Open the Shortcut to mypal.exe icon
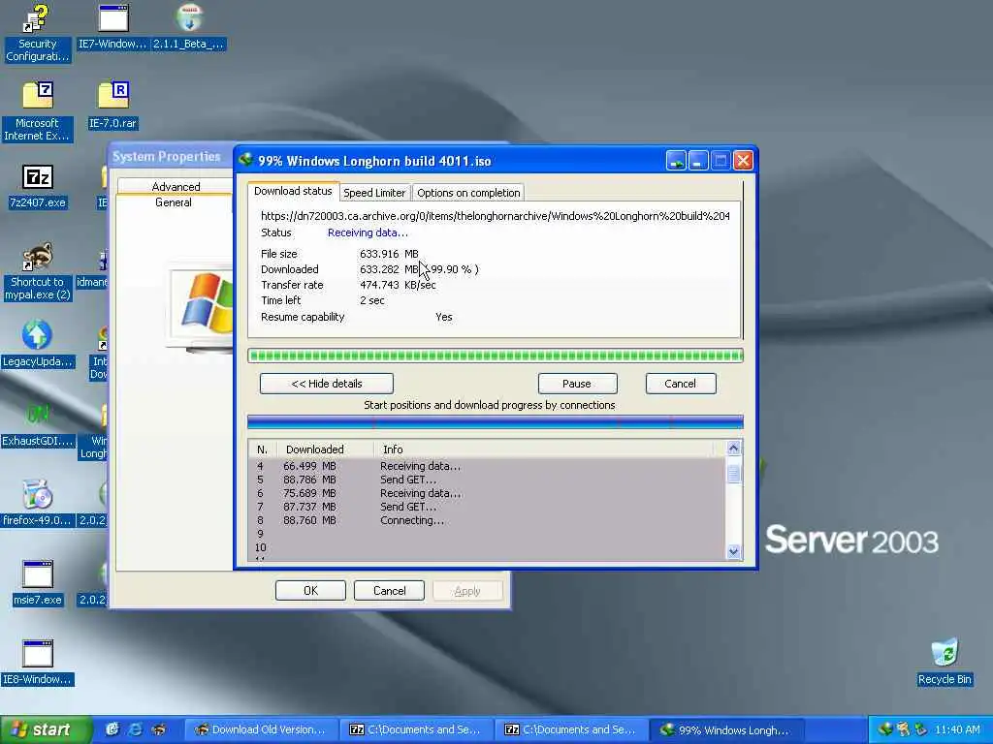 (38, 271)
